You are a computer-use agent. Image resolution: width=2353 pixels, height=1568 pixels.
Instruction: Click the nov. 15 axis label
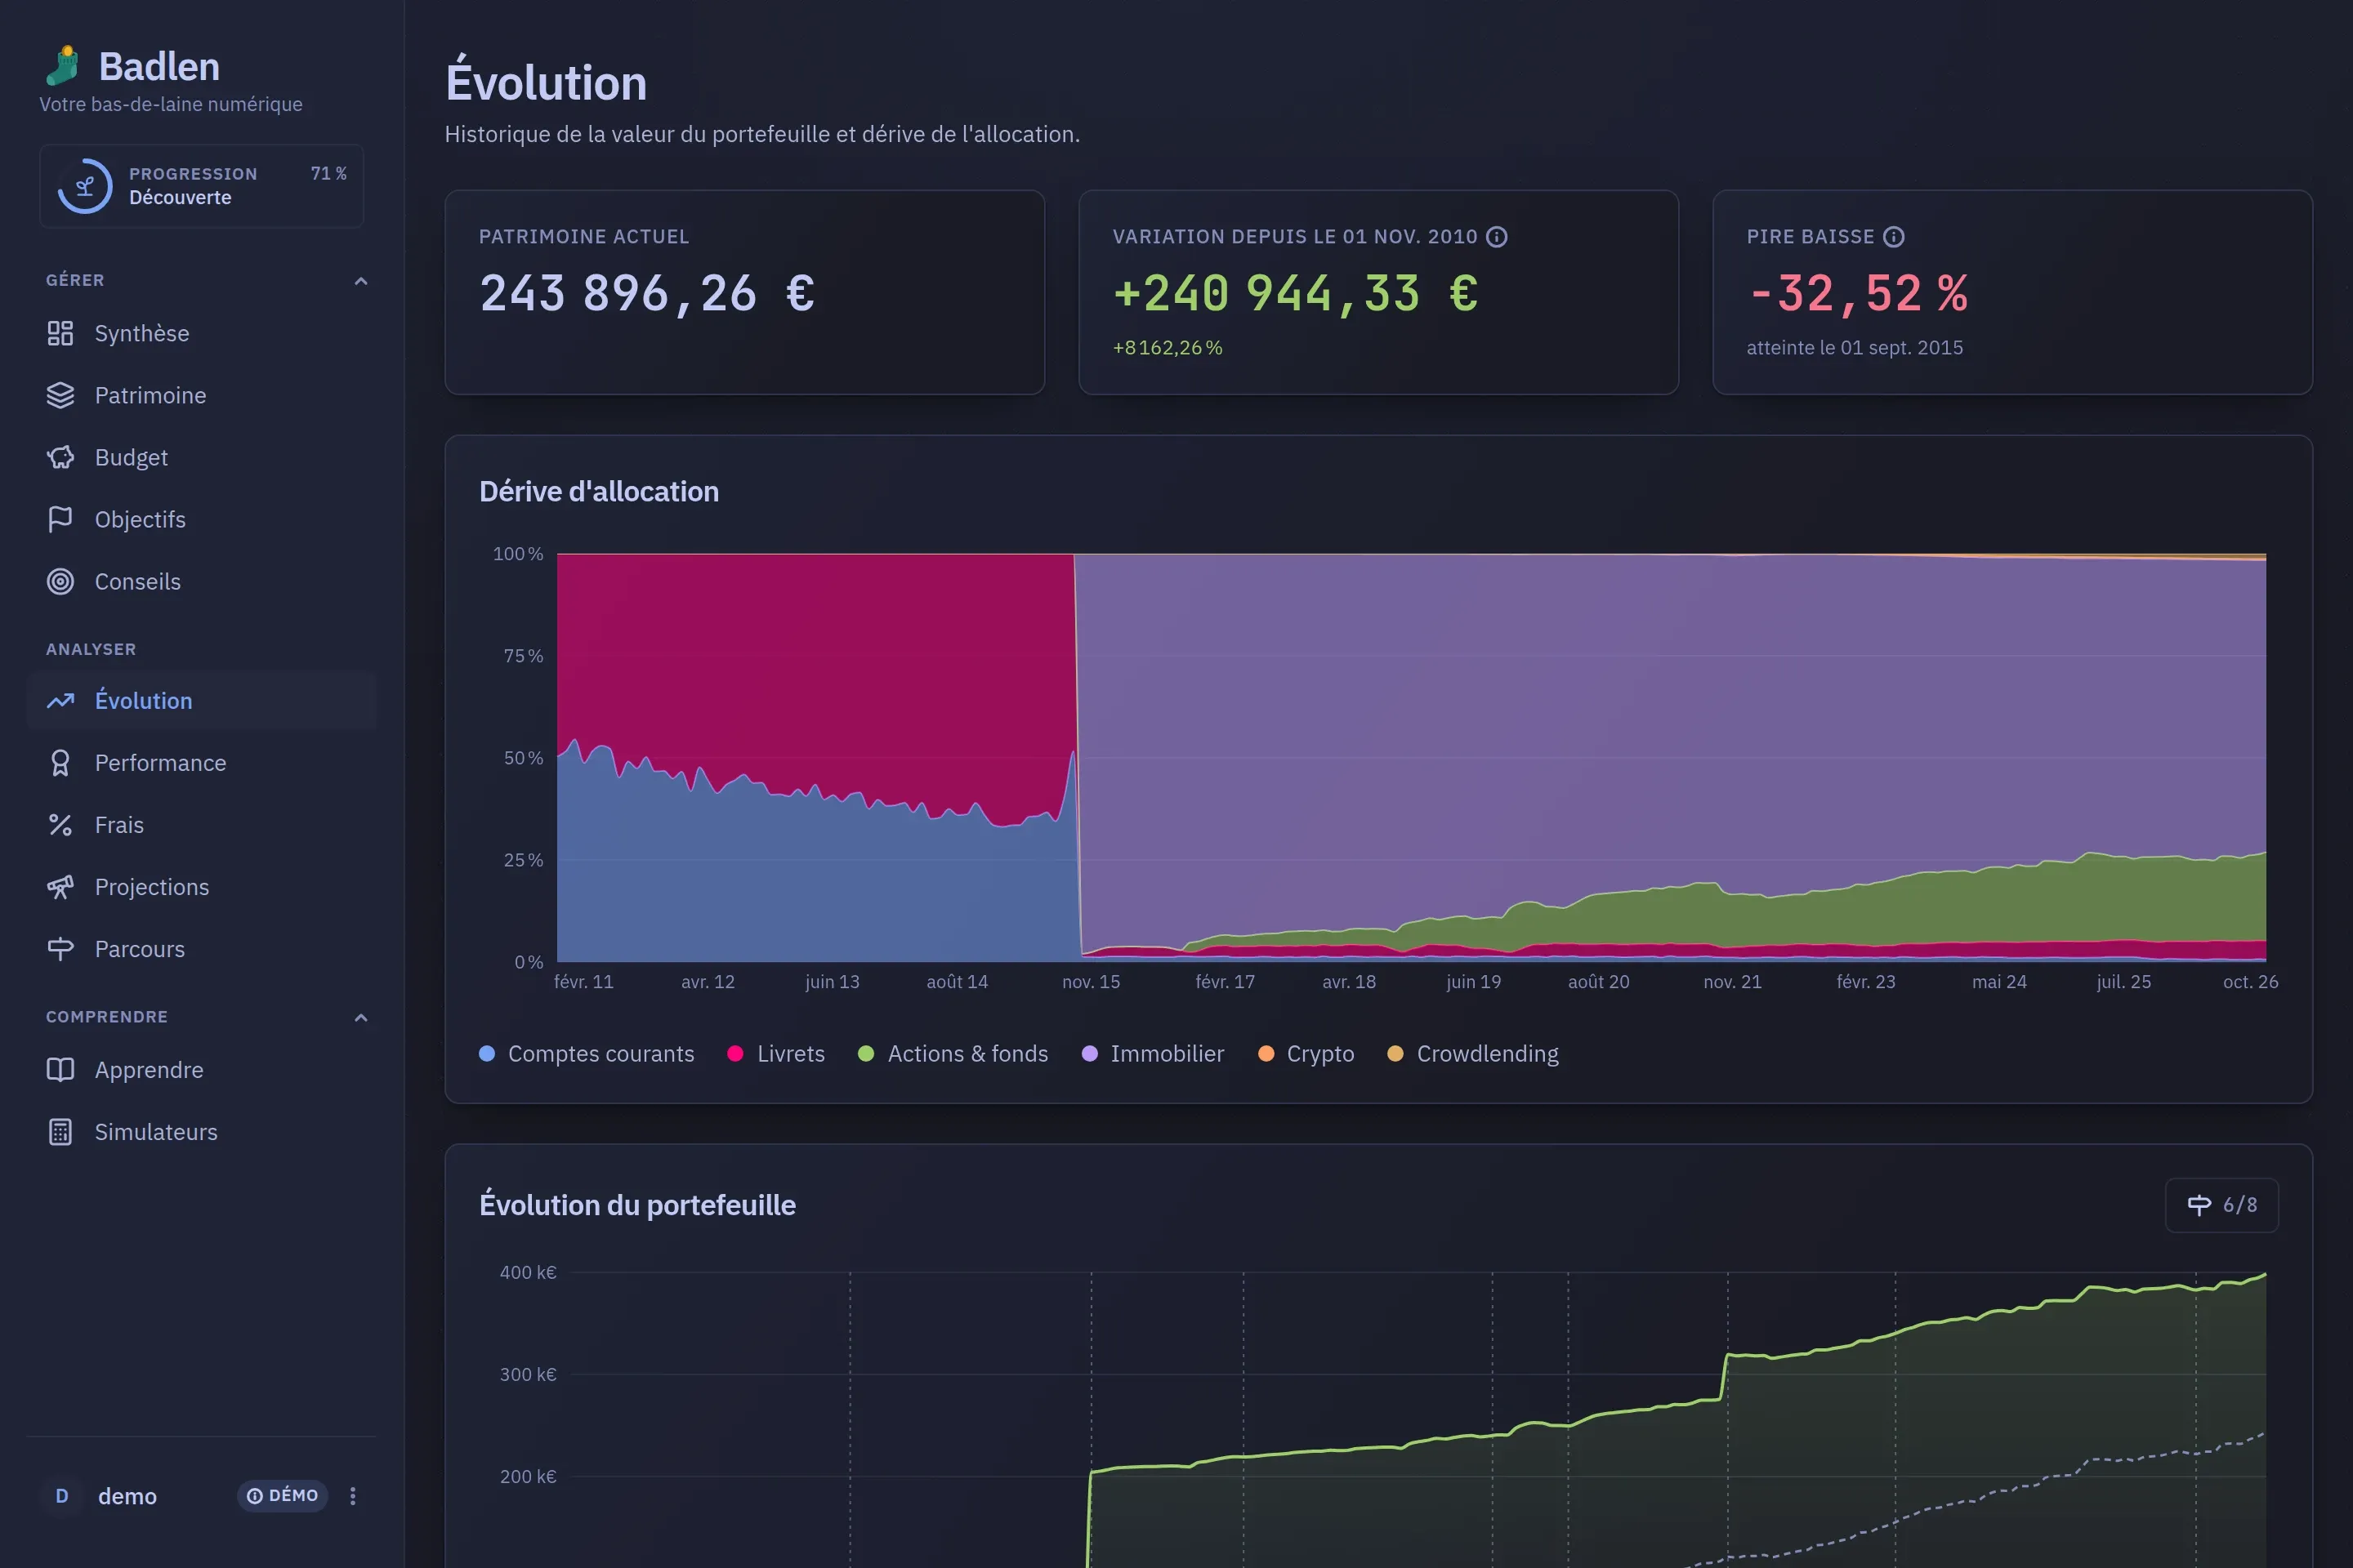[x=1091, y=982]
